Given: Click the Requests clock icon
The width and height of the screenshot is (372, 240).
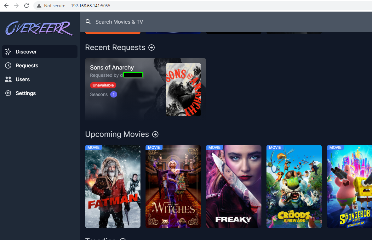Looking at the screenshot, I should 8,66.
